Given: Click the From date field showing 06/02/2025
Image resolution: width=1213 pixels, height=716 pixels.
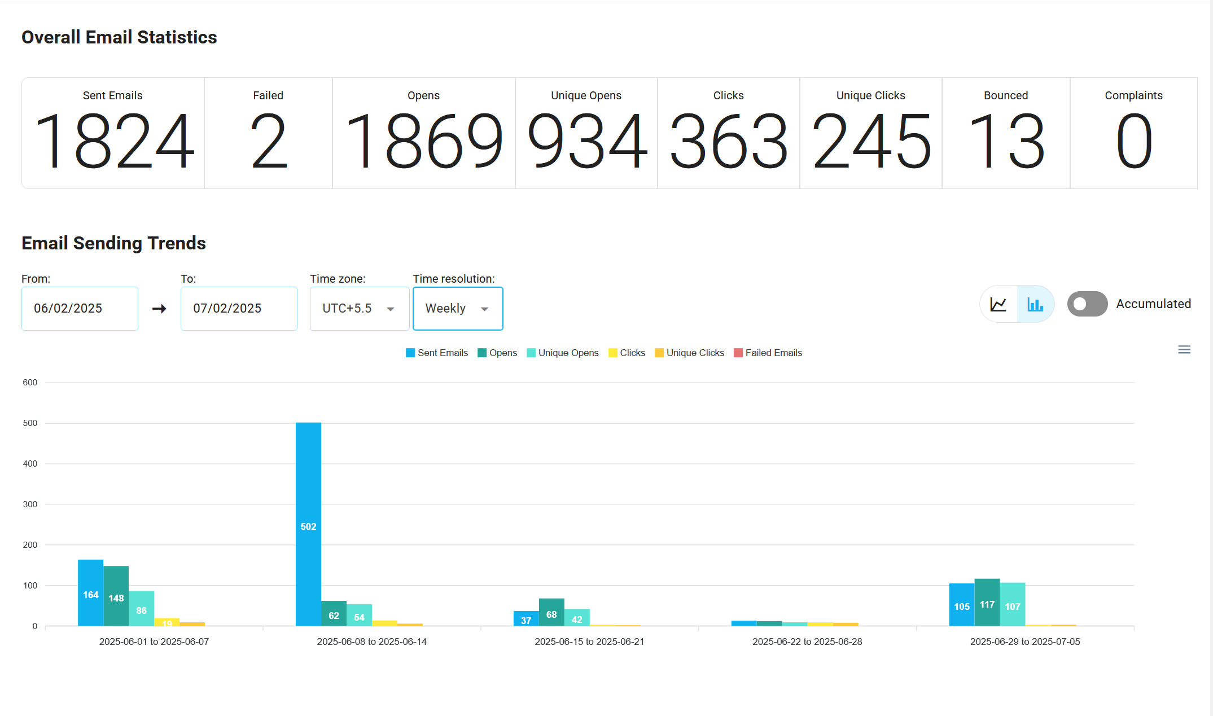Looking at the screenshot, I should pyautogui.click(x=79, y=308).
